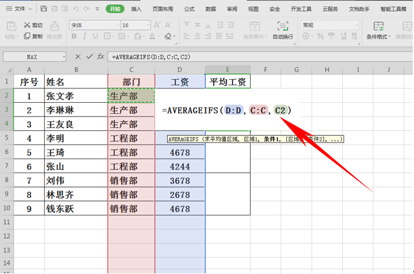The height and width of the screenshot is (274, 414).
Task: Click the thousands separator icon
Action: tap(331, 36)
